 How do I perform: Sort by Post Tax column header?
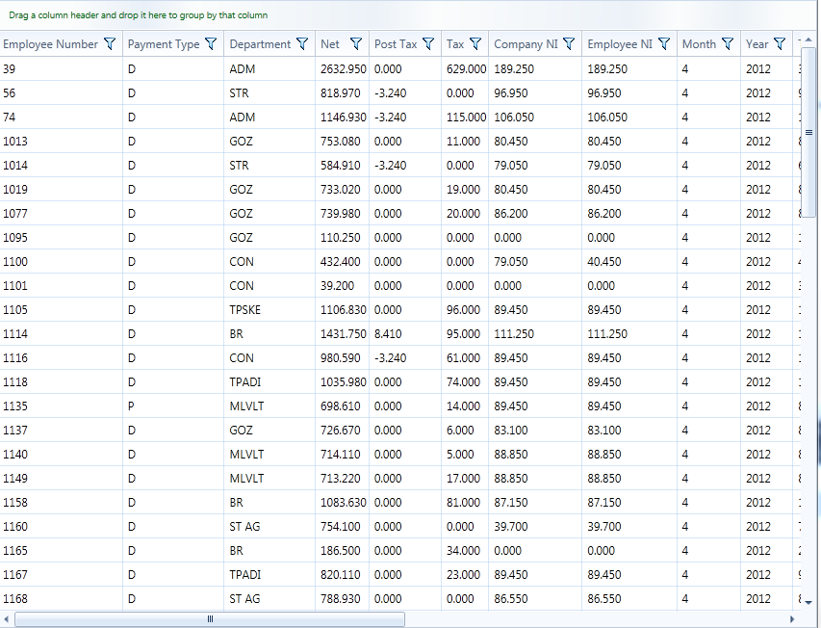click(x=396, y=44)
